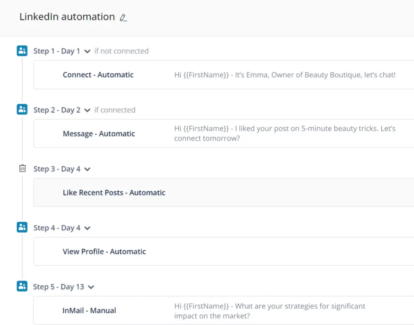
Task: Click the Step 2 contacts icon
Action: click(22, 109)
